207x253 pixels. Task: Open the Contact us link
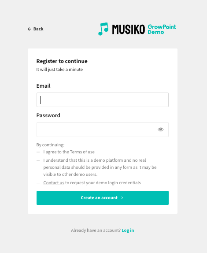pyautogui.click(x=54, y=182)
